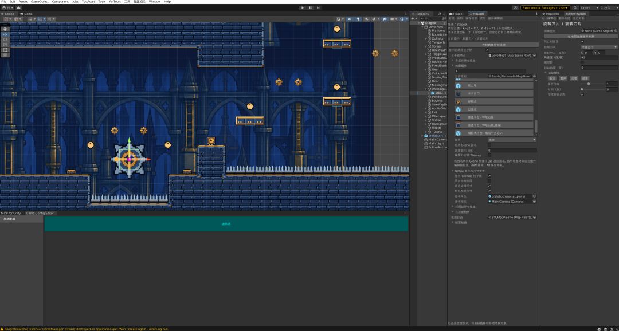Image resolution: width=619 pixels, height=331 pixels.
Task: Open the Experimental Packages In Use dropdown
Action: click(545, 7)
